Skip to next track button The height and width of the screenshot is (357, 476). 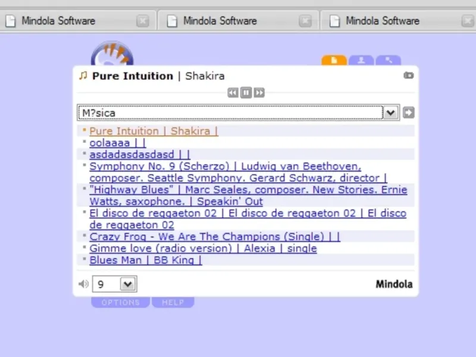pos(259,93)
